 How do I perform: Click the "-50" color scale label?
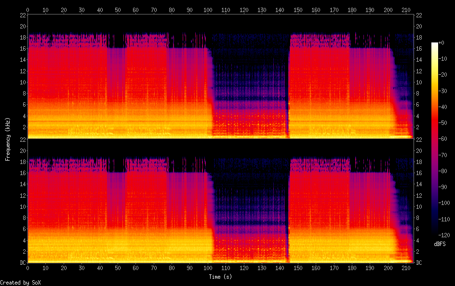443,123
